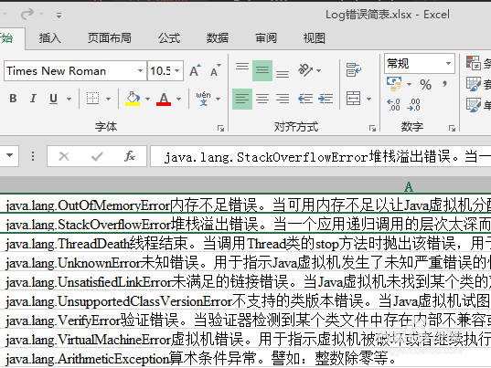Open the Customize Quick Access Toolbar menu
The image size is (491, 368).
click(x=59, y=15)
